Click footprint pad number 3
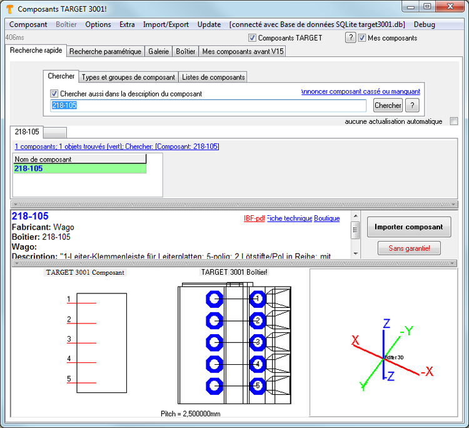The width and height of the screenshot is (469, 428). [x=258, y=342]
